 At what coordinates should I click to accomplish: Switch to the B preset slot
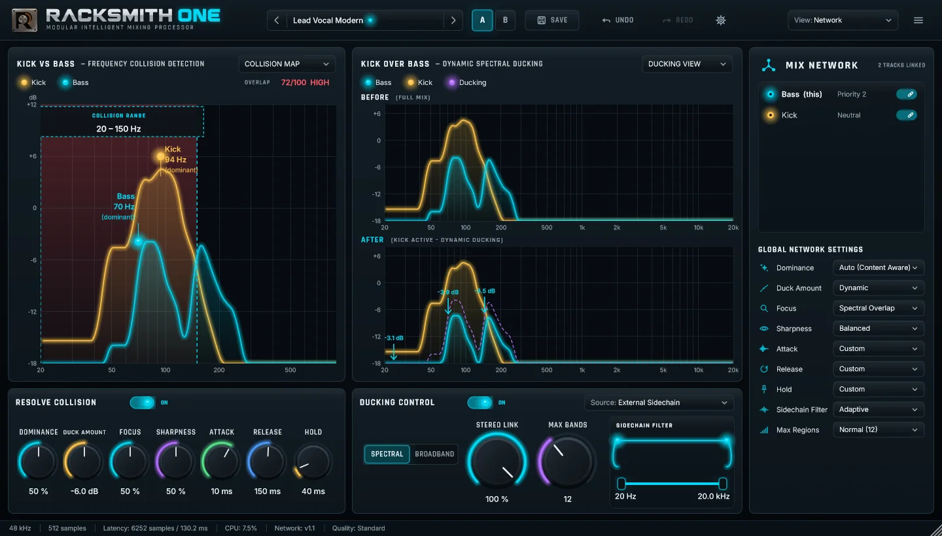click(505, 20)
